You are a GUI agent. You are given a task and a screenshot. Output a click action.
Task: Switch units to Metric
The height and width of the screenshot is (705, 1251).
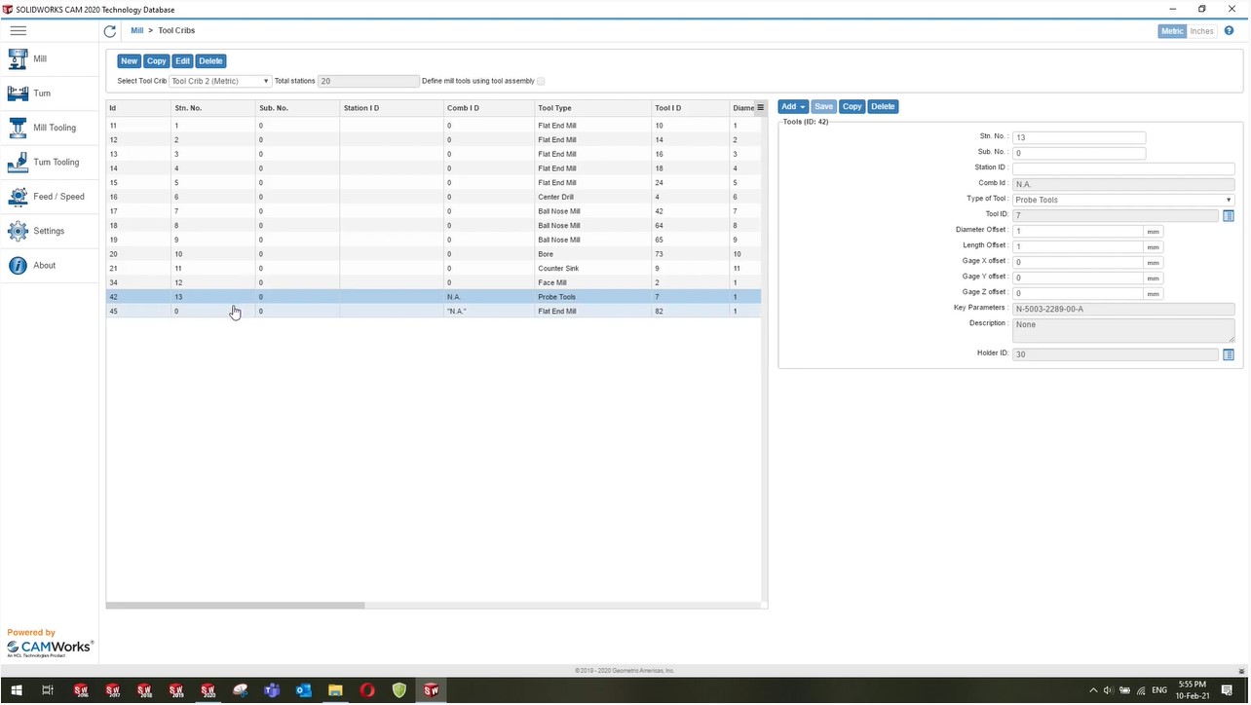click(x=1171, y=31)
